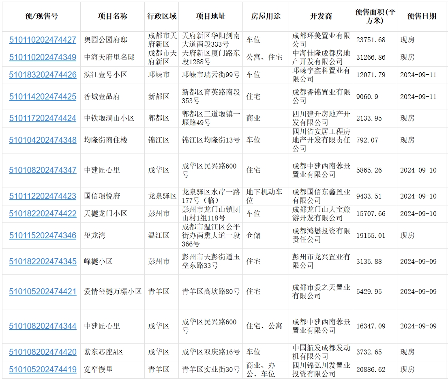Viewport: 448px width, 380px height.
Task: Click address 青羊区实业街30号
Action: (211, 369)
